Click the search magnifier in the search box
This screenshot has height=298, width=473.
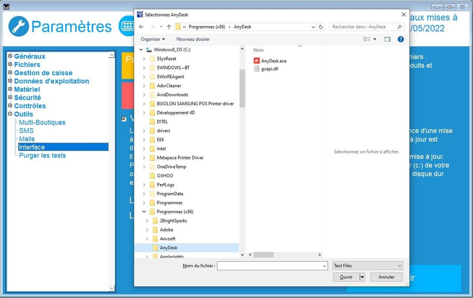399,27
